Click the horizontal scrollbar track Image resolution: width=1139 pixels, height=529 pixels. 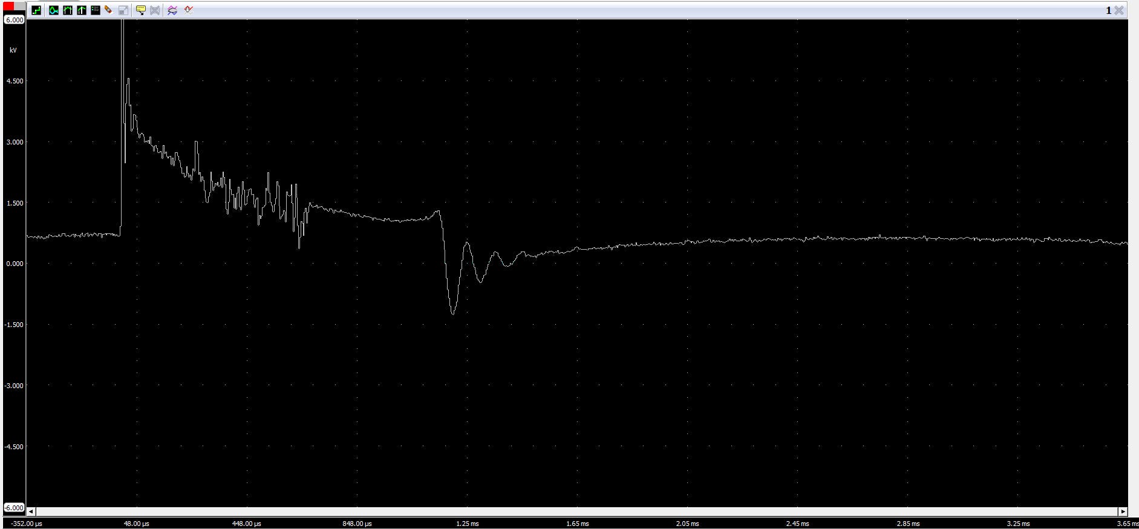pos(575,511)
